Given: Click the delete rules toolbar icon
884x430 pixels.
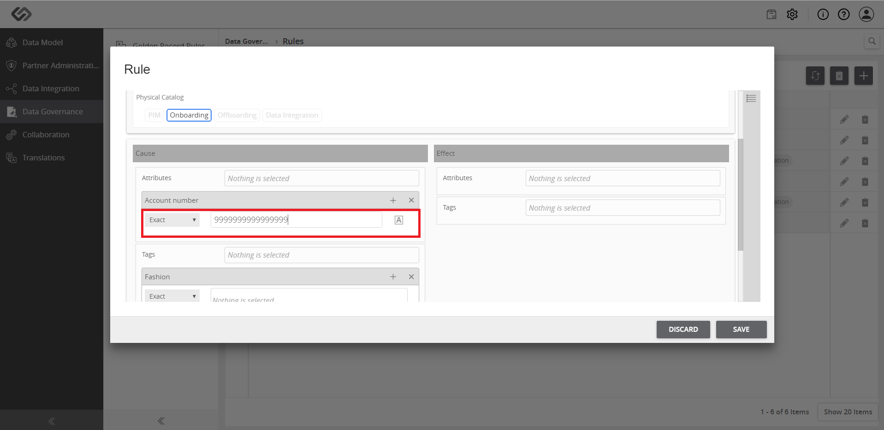Looking at the screenshot, I should click(x=839, y=76).
